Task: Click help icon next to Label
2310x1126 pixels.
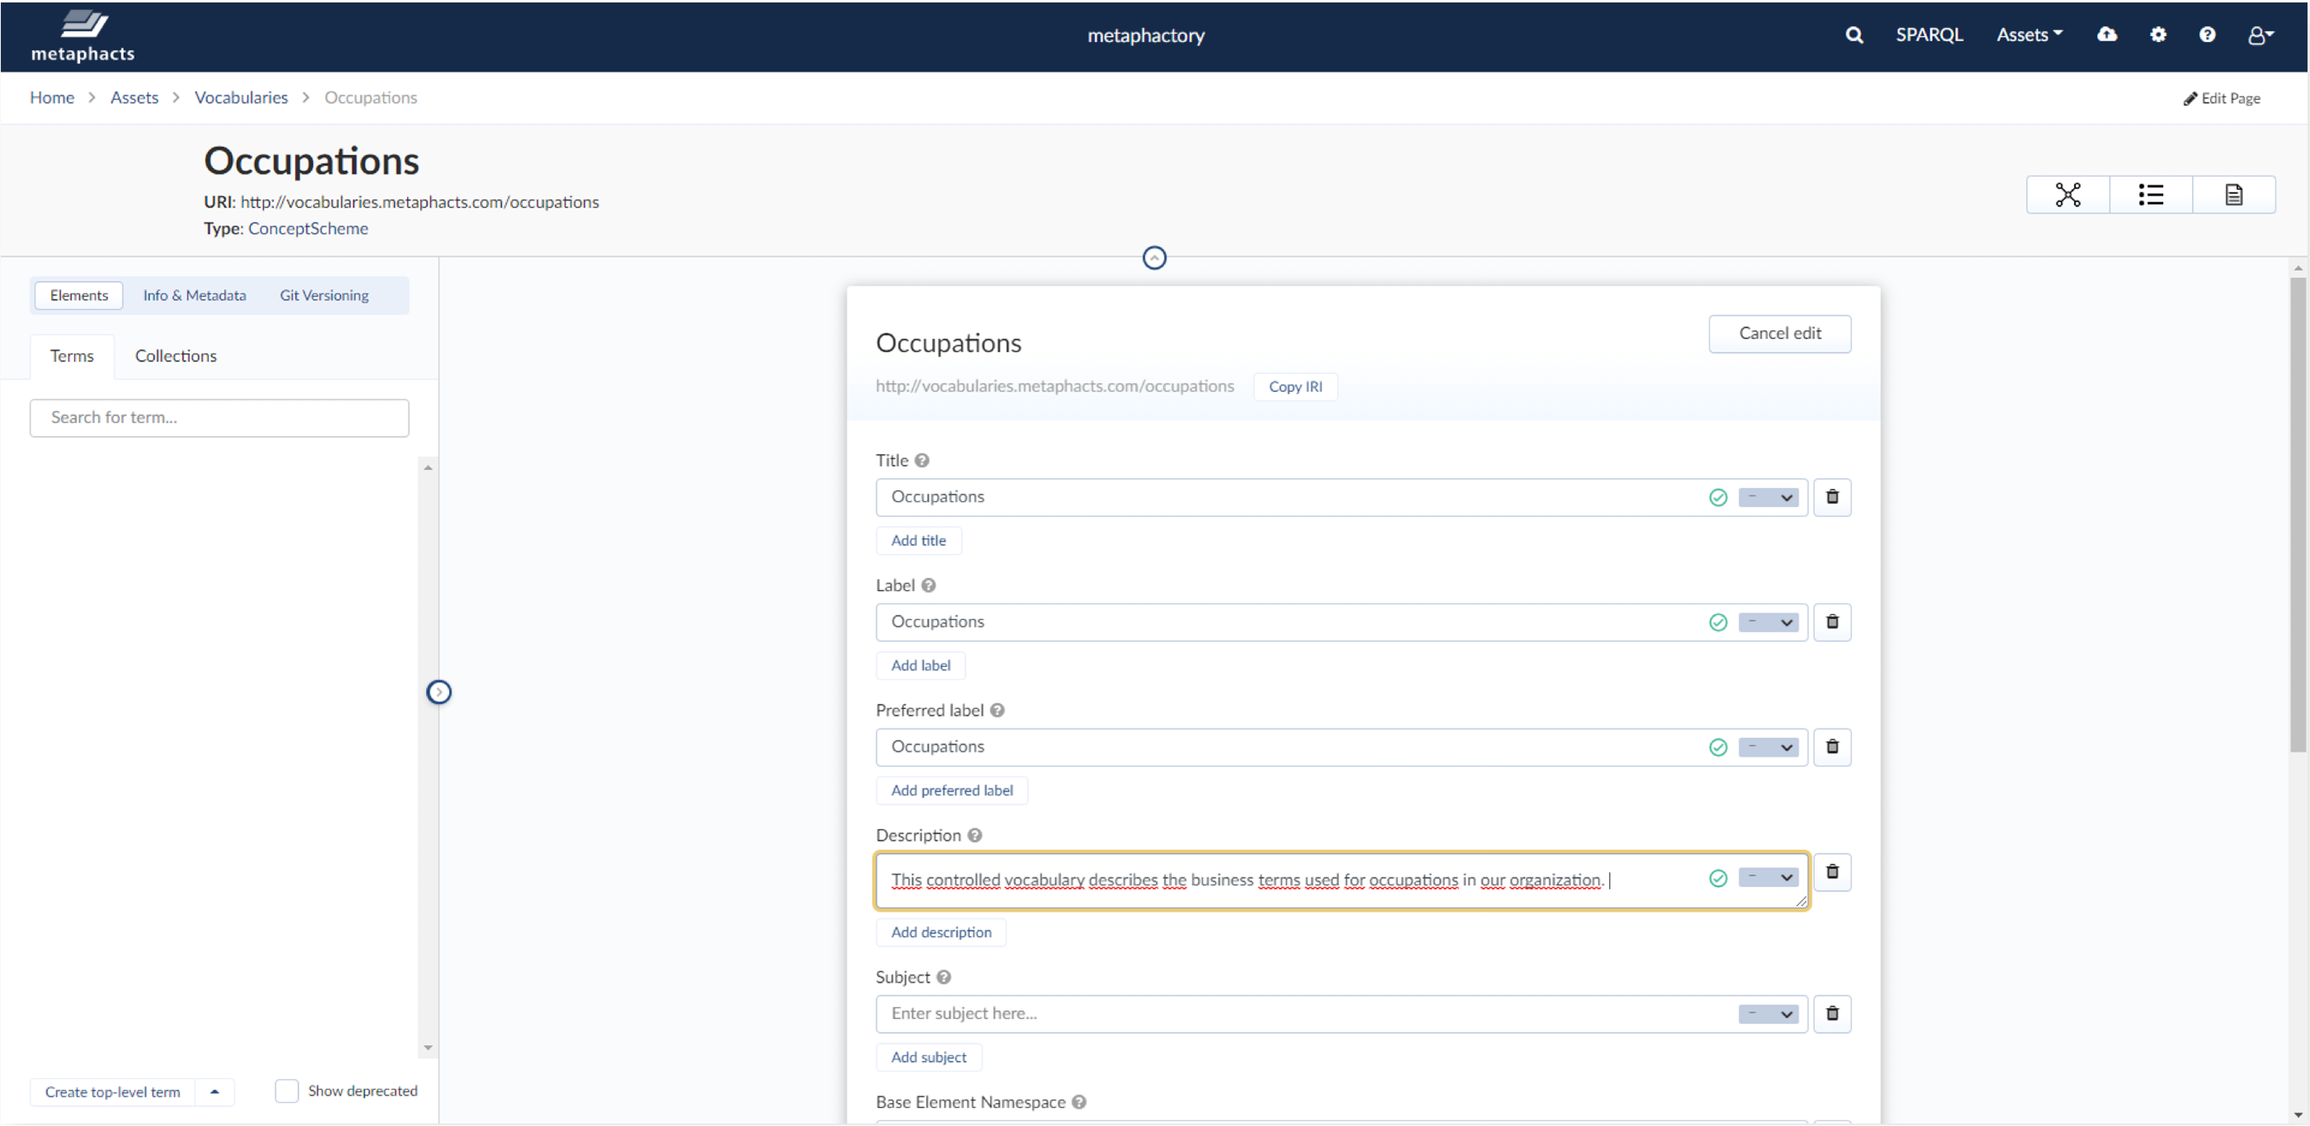Action: point(928,585)
